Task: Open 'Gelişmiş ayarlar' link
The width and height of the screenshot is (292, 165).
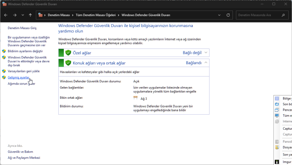Action: tap(19, 78)
